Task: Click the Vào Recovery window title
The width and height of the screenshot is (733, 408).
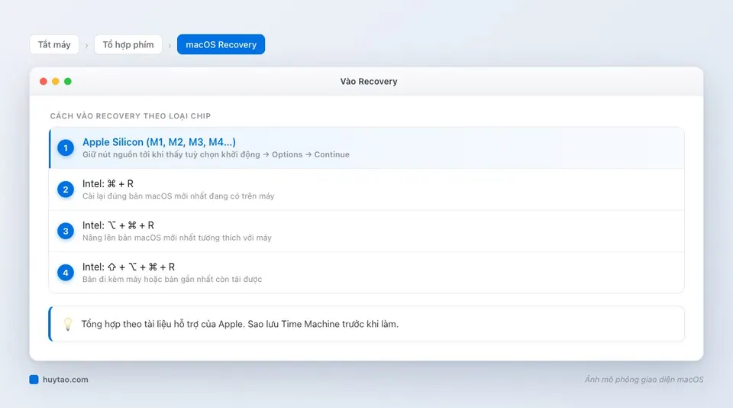Action: click(369, 82)
